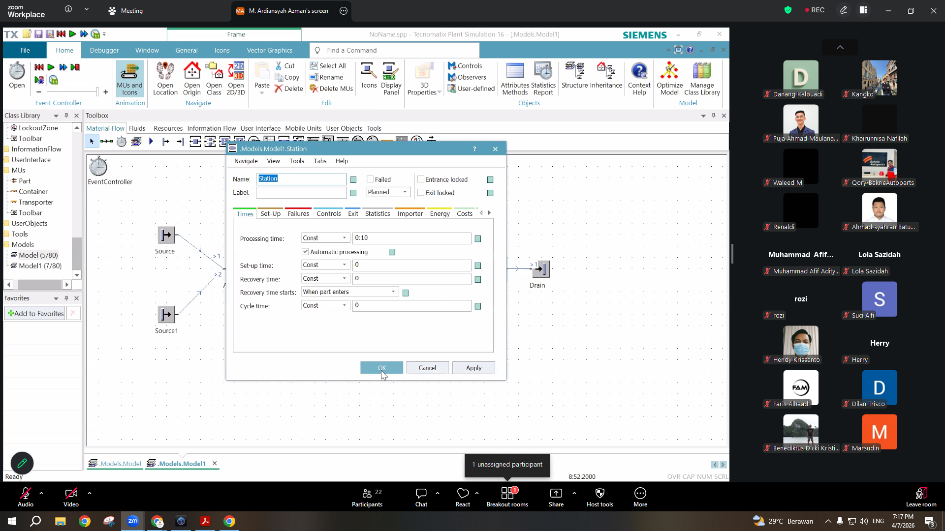The image size is (945, 531).
Task: Open Zoom Participants panel
Action: point(367,497)
